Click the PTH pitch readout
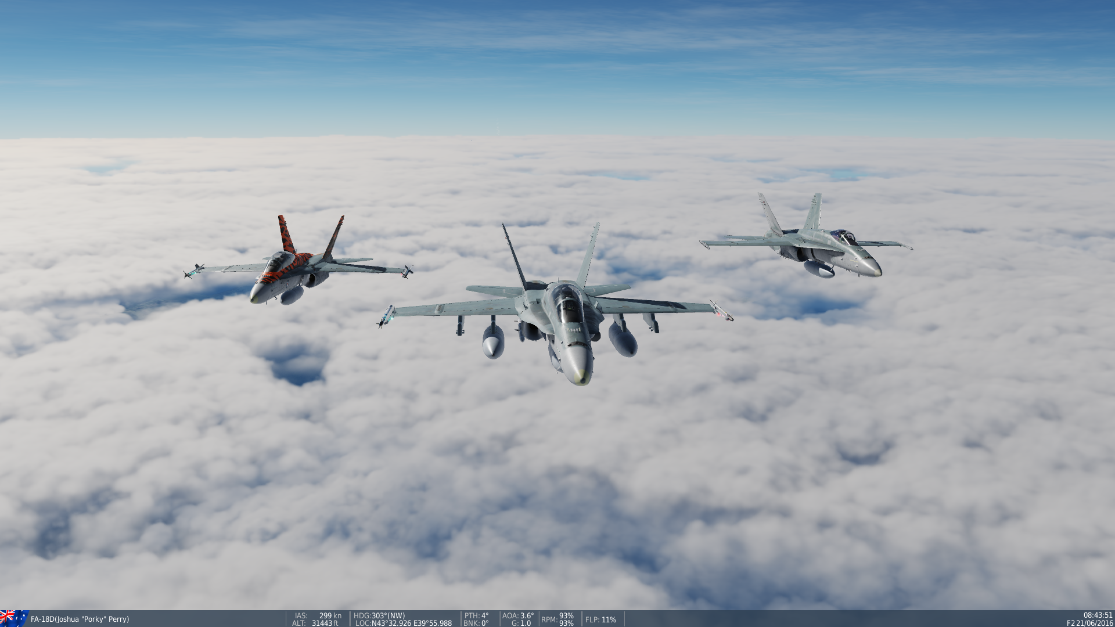The width and height of the screenshot is (1115, 627). [476, 615]
